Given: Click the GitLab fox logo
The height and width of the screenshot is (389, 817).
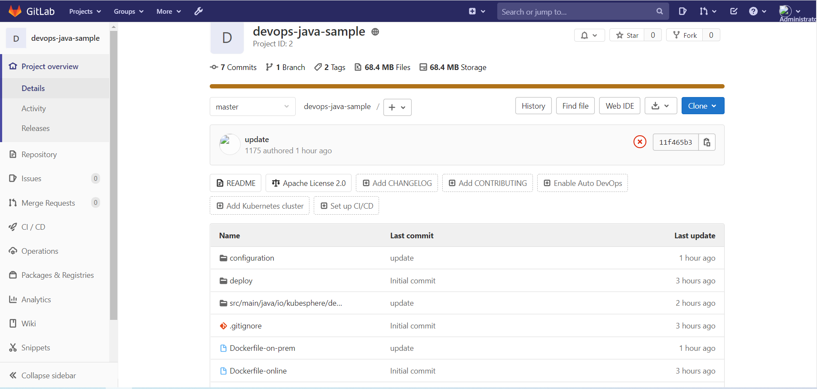Looking at the screenshot, I should point(15,11).
